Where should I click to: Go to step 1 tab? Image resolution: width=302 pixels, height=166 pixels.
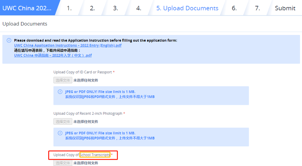[x=69, y=8]
